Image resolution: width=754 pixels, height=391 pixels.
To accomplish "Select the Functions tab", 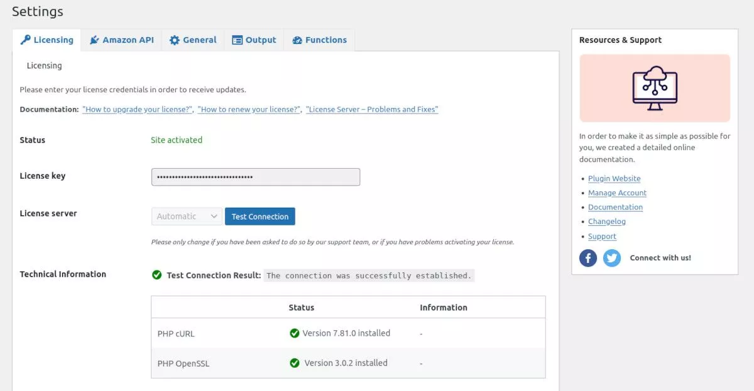I will 319,40.
